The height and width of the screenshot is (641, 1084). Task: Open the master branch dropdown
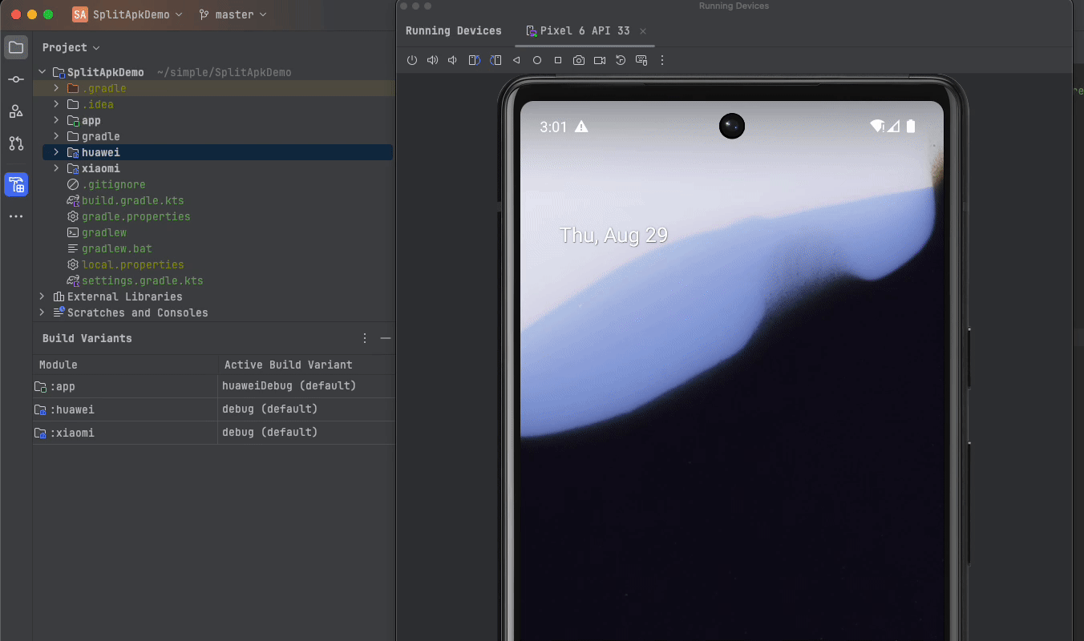(x=233, y=14)
